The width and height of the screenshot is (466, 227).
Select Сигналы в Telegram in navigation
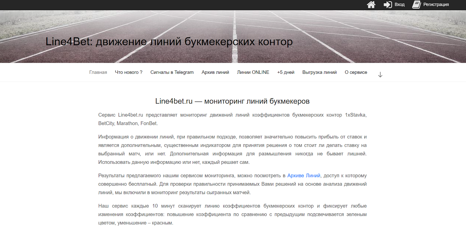click(172, 72)
